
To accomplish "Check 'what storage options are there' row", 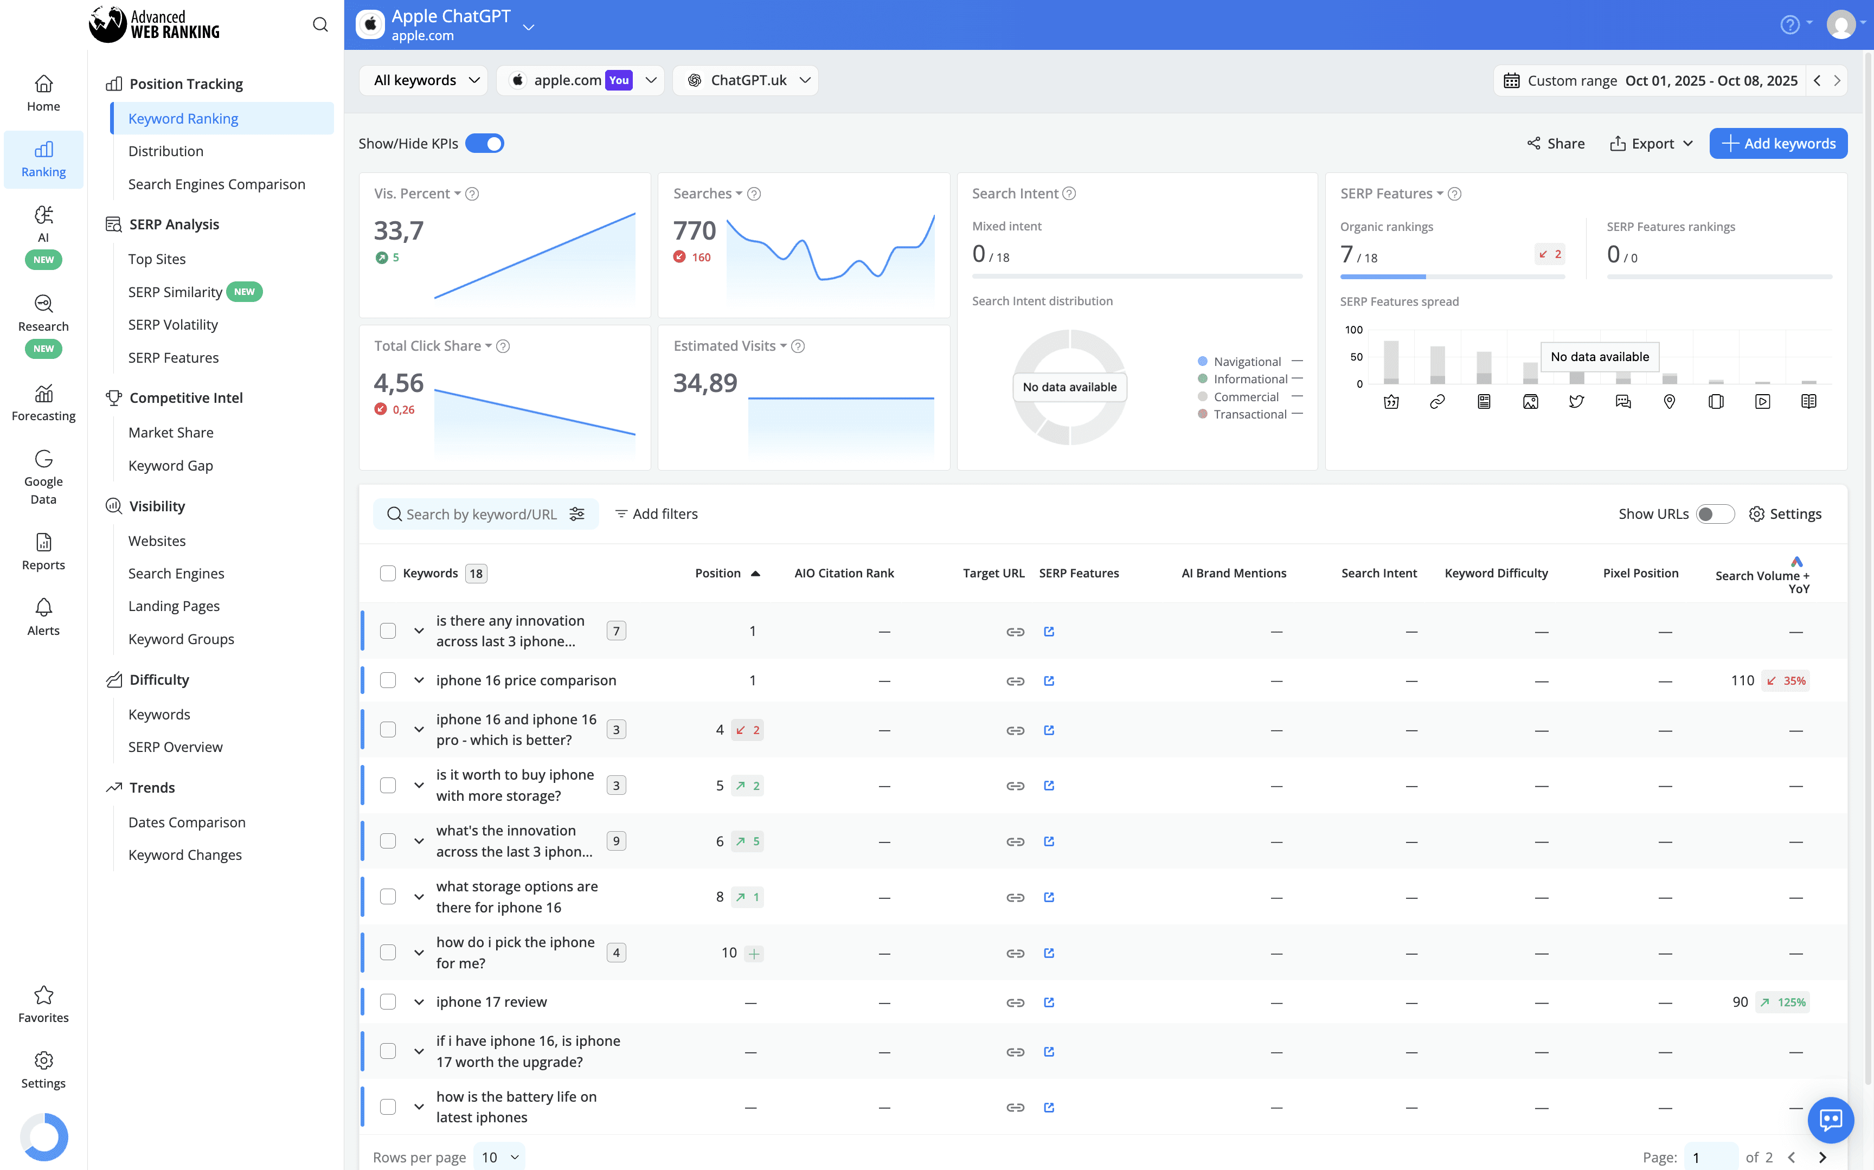I will pos(388,897).
